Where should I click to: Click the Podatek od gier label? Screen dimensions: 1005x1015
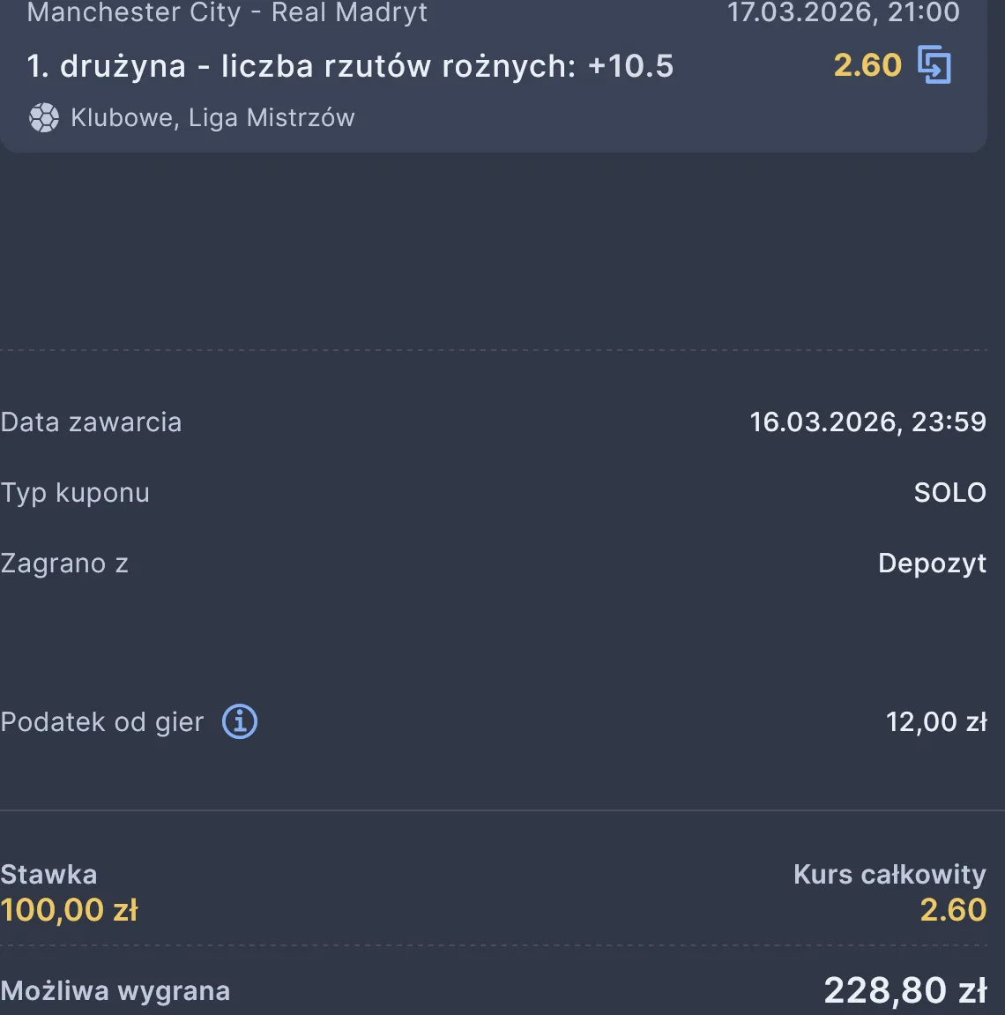[x=102, y=721]
